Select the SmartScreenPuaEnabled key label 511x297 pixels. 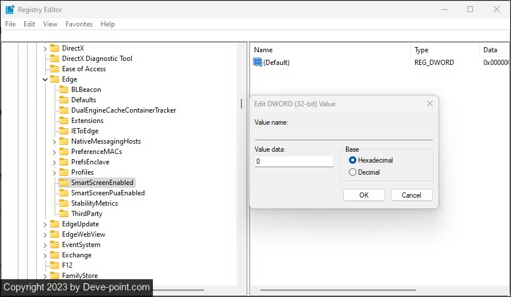pyautogui.click(x=108, y=193)
